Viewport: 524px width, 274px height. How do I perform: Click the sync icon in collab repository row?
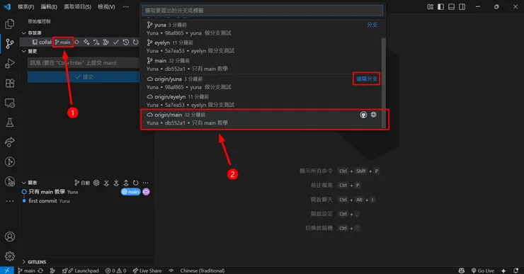pyautogui.click(x=77, y=42)
